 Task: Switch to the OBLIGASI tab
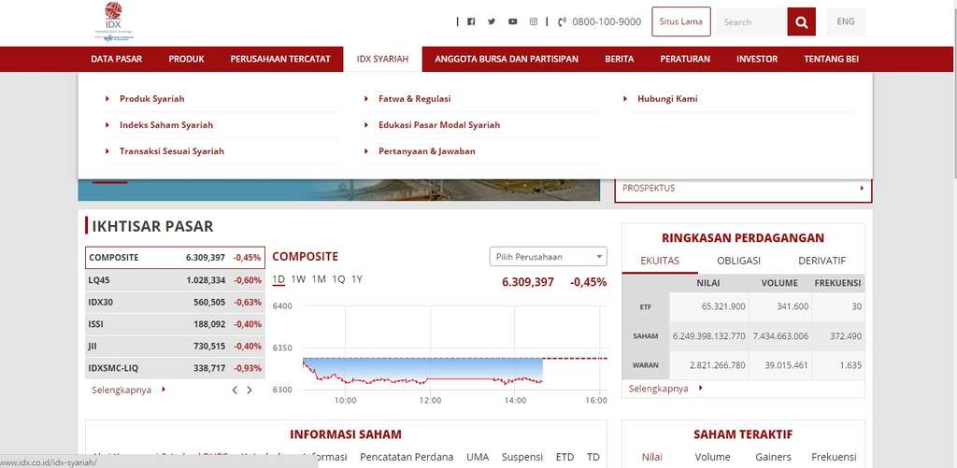point(738,261)
